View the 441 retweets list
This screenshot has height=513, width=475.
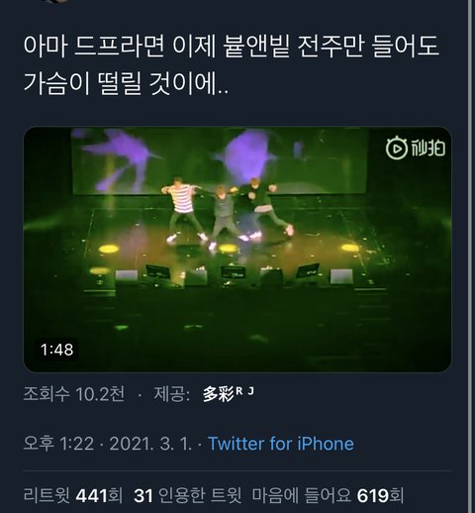73,495
